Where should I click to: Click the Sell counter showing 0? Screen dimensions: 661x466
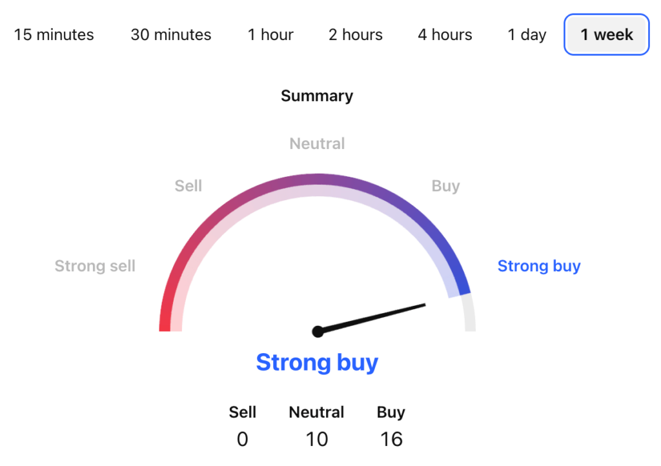point(242,439)
